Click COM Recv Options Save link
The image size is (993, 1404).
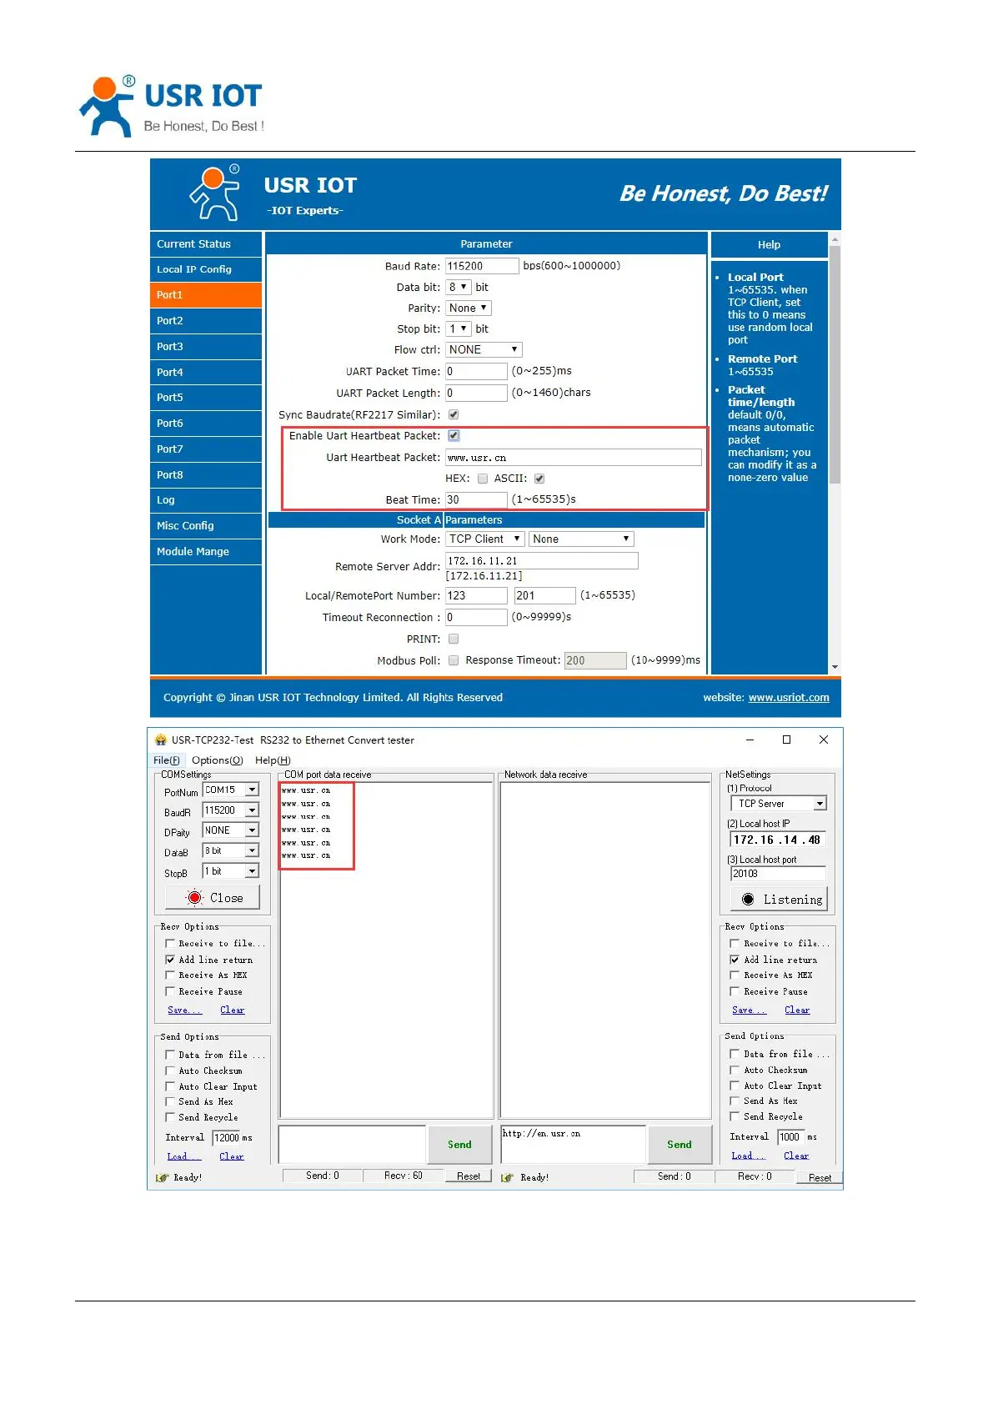click(x=184, y=1010)
